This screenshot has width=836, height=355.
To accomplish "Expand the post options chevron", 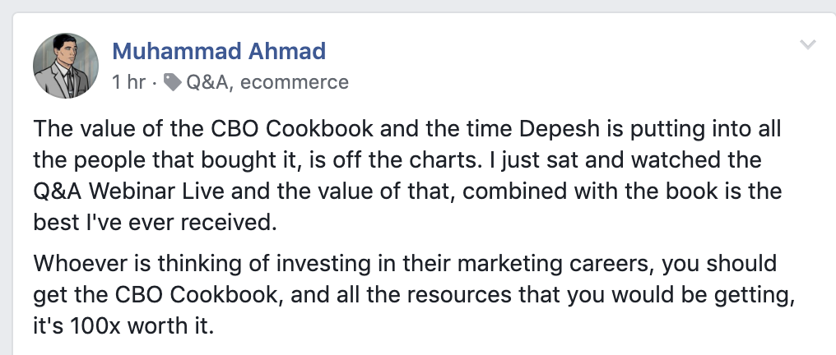I will 808,44.
